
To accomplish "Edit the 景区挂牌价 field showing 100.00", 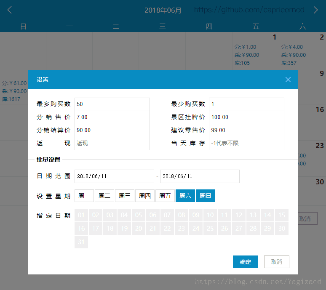I will 246,117.
